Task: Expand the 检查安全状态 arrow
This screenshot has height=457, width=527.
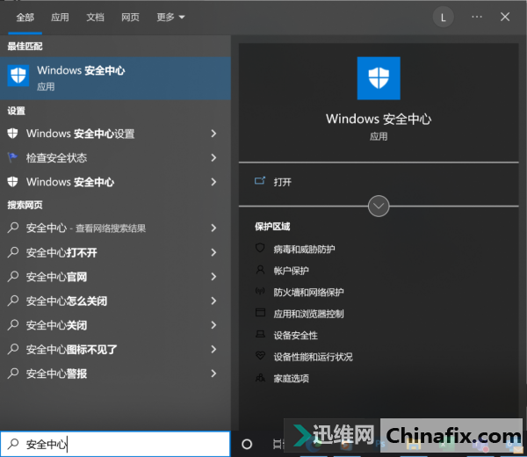Action: click(x=213, y=157)
